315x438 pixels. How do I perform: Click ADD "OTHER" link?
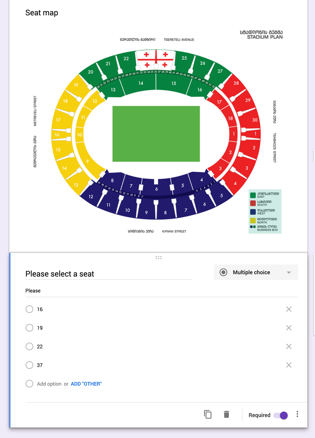(86, 384)
